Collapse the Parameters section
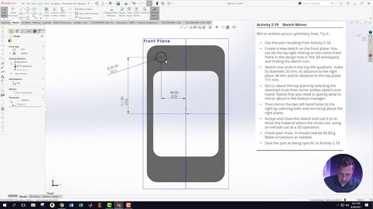 pyautogui.click(x=43, y=97)
